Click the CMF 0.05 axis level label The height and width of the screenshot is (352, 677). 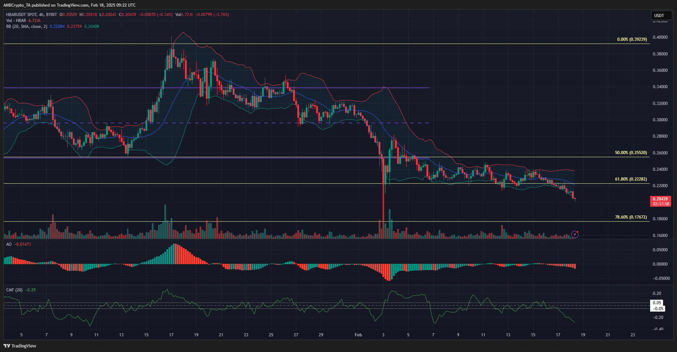pos(657,303)
